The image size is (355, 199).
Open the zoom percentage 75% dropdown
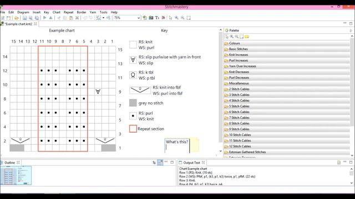tap(139, 18)
